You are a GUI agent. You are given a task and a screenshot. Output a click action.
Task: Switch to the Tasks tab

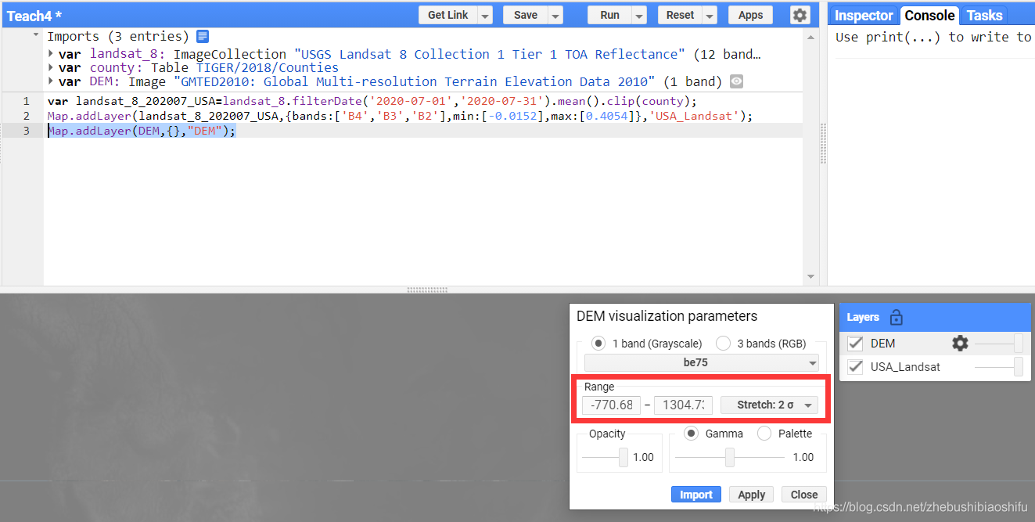(984, 16)
